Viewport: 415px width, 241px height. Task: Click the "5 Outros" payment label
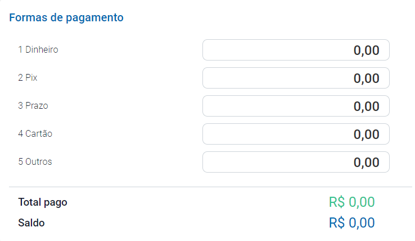coord(35,162)
